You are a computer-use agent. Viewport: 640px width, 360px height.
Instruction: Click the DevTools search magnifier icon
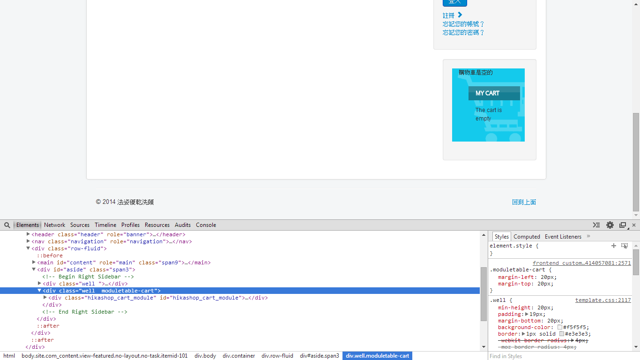[7, 225]
